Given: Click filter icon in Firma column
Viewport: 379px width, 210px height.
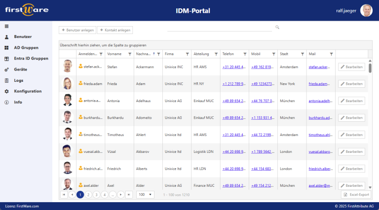Looking at the screenshot, I should (187, 54).
